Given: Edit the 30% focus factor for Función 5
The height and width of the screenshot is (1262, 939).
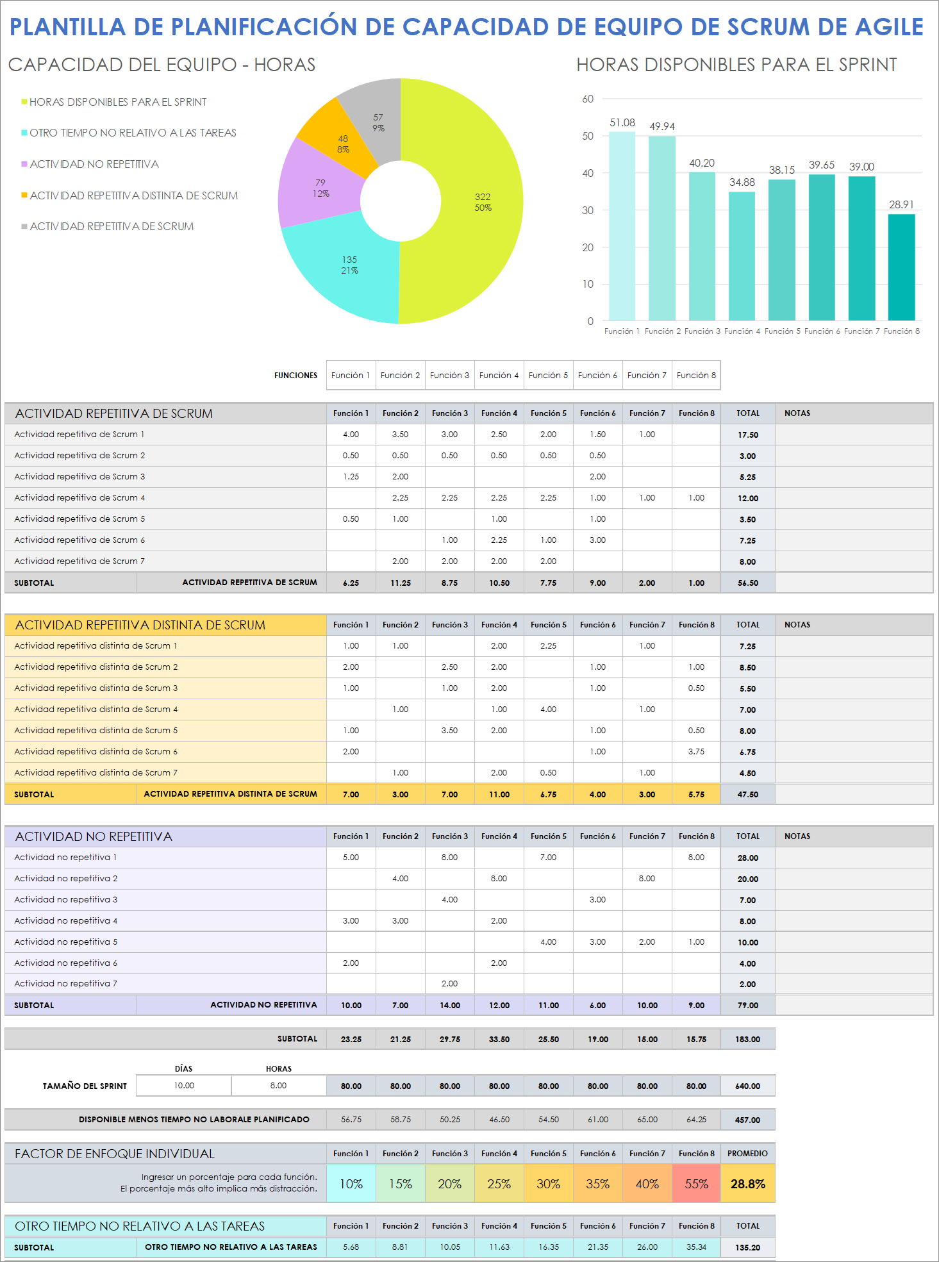Looking at the screenshot, I should pos(548,1184).
